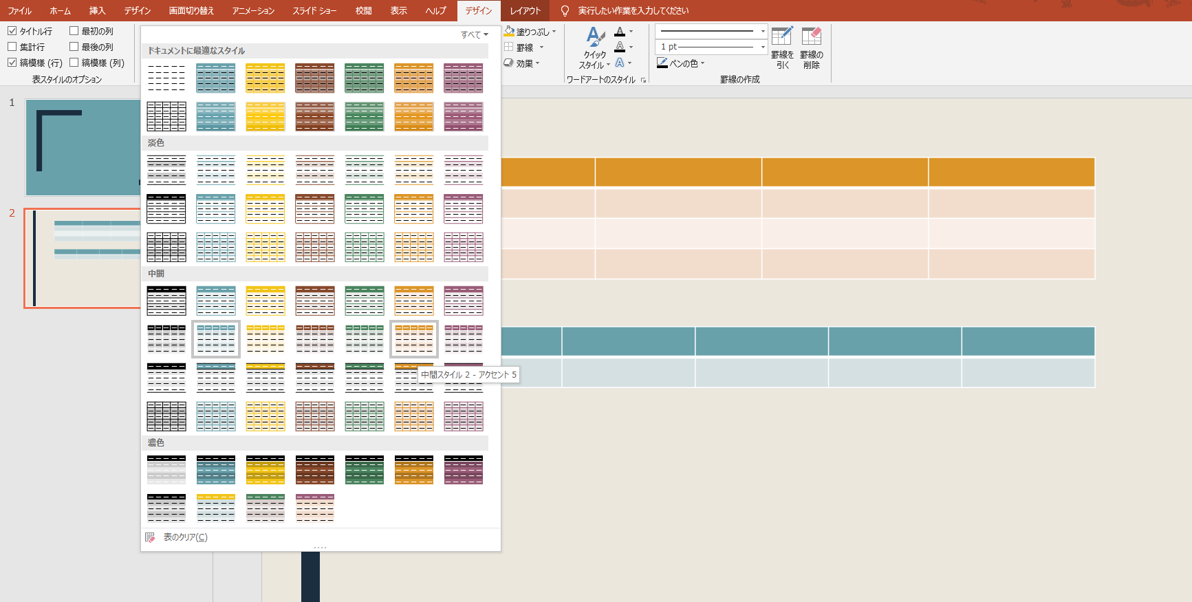Expand the ペンの色 dropdown arrow
1192x602 pixels.
(x=702, y=63)
